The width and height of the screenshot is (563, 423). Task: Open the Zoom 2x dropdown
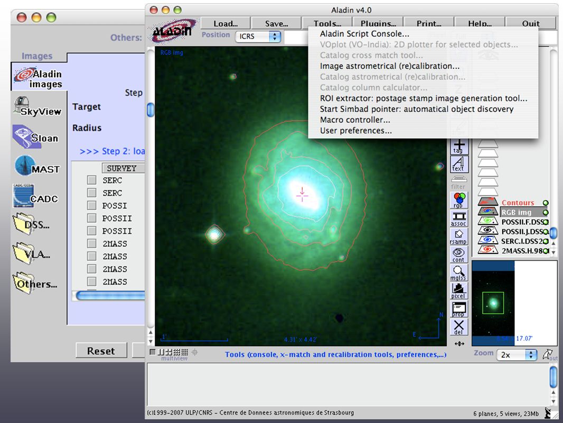click(x=517, y=355)
